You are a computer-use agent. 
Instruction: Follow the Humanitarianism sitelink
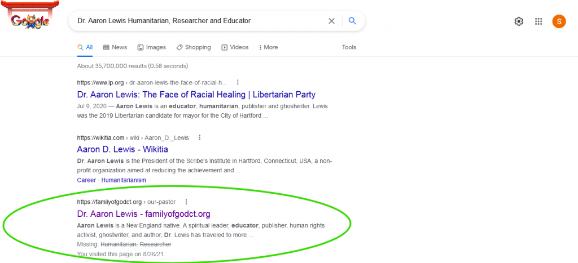coord(124,180)
